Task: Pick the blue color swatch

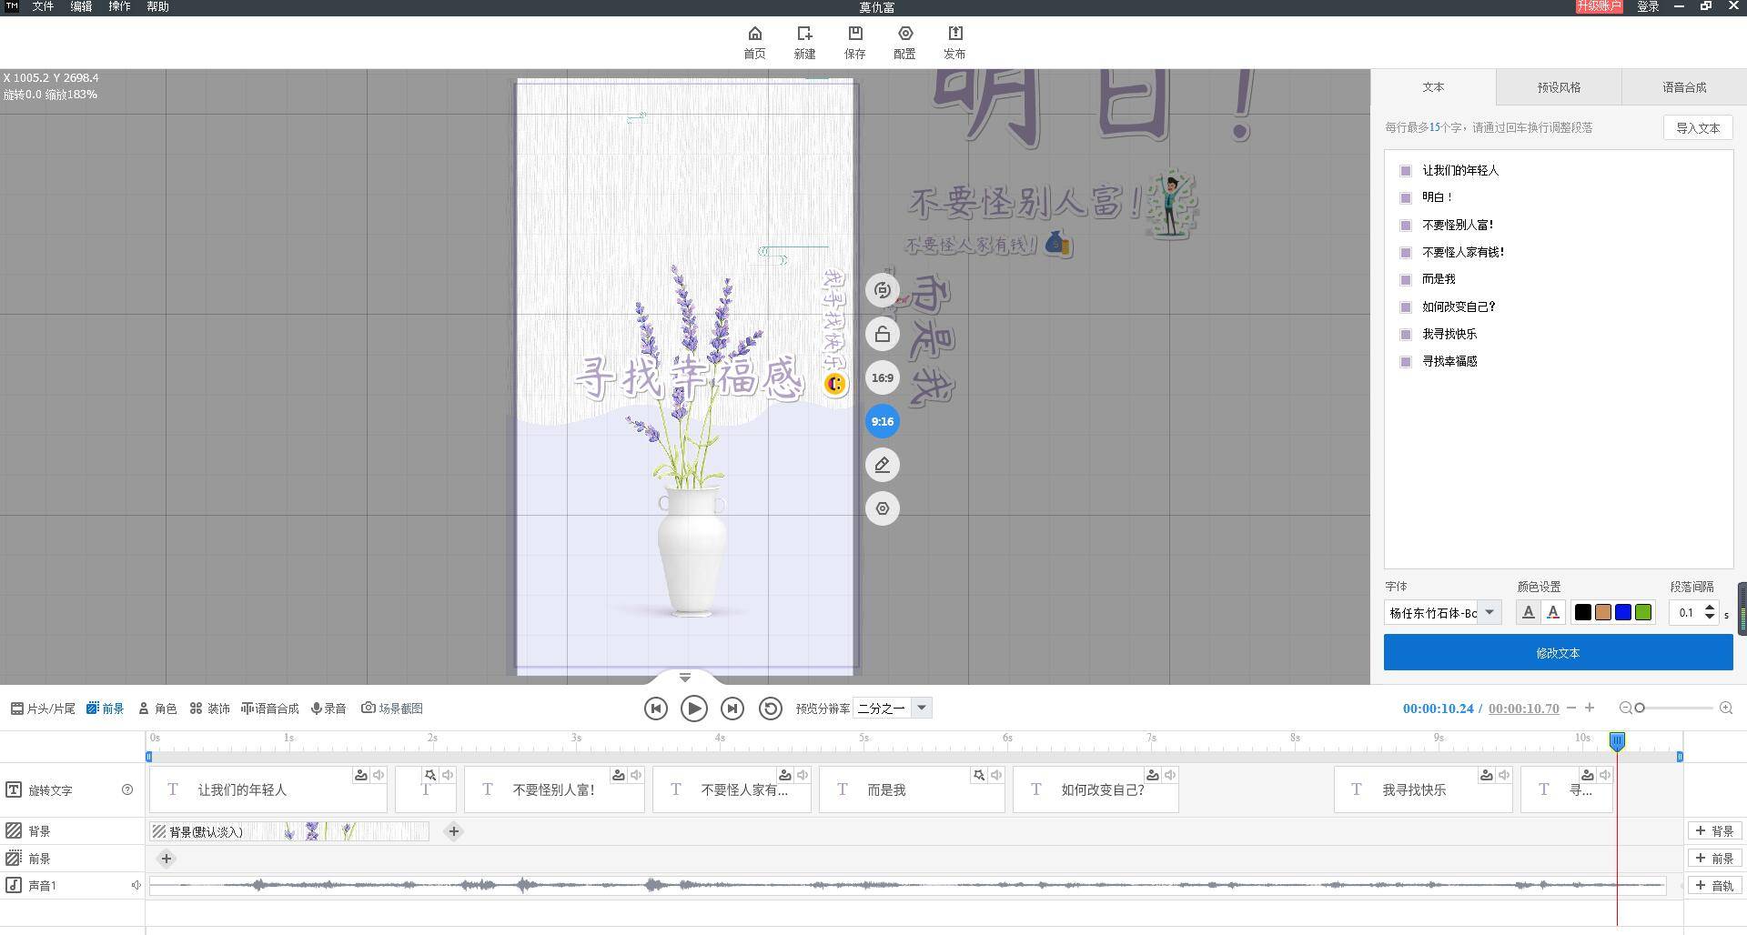Action: (x=1623, y=613)
